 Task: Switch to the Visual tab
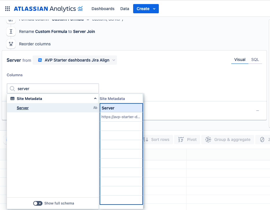pos(240,60)
